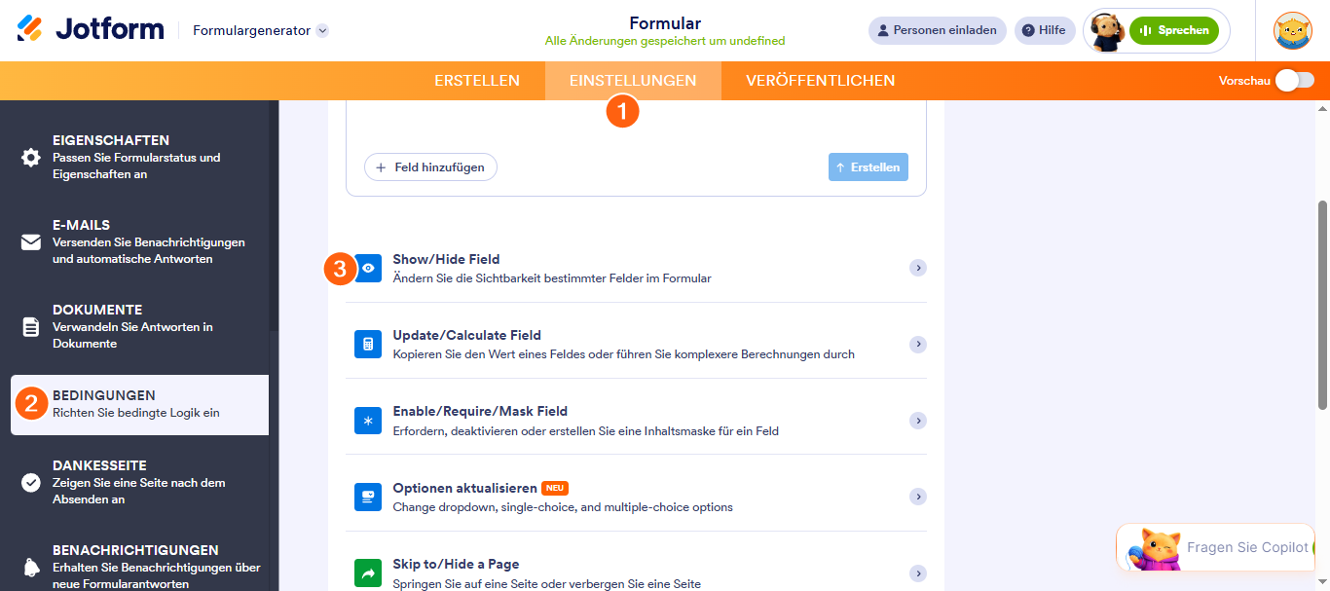The width and height of the screenshot is (1330, 591).
Task: Click the page vertical scrollbar
Action: (1322, 305)
